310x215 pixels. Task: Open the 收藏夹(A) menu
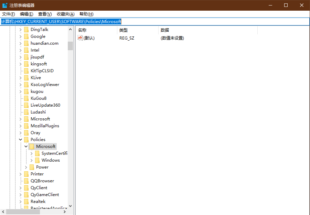pyautogui.click(x=66, y=14)
